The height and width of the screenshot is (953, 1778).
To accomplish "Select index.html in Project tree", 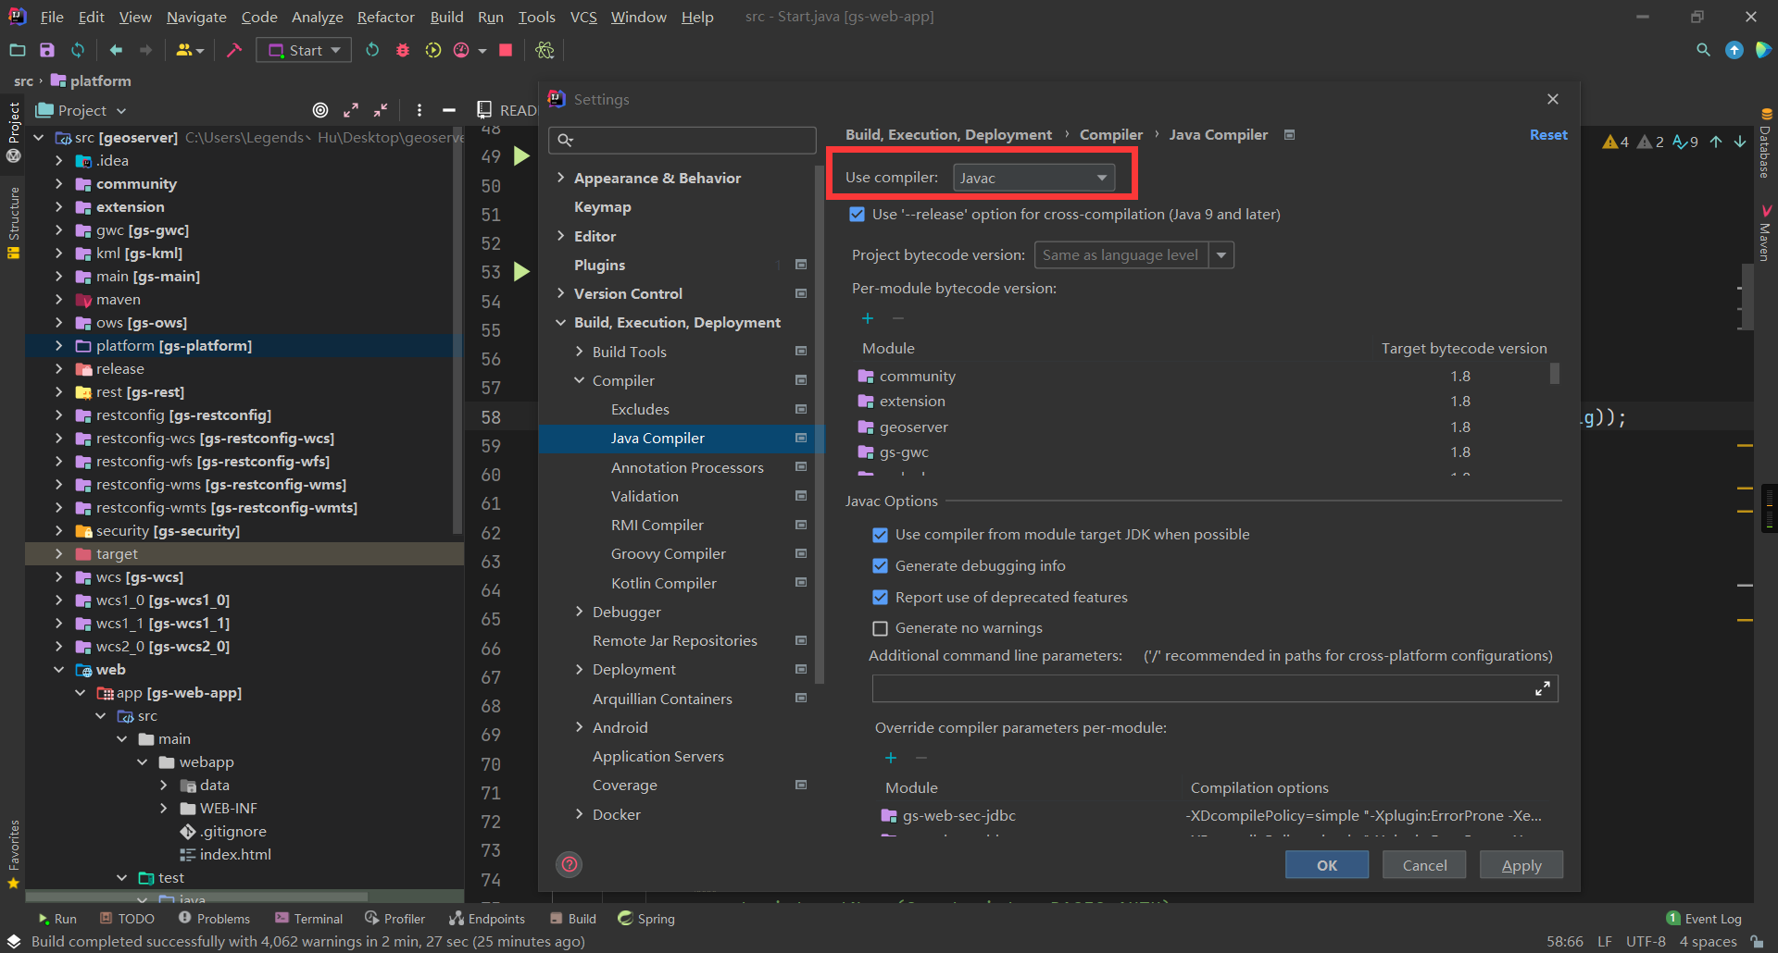I will [x=235, y=854].
